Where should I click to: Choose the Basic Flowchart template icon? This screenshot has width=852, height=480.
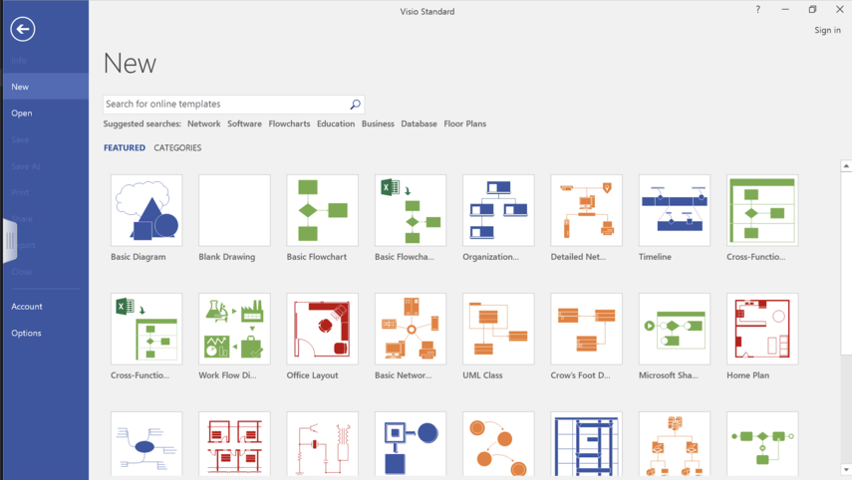(x=322, y=211)
